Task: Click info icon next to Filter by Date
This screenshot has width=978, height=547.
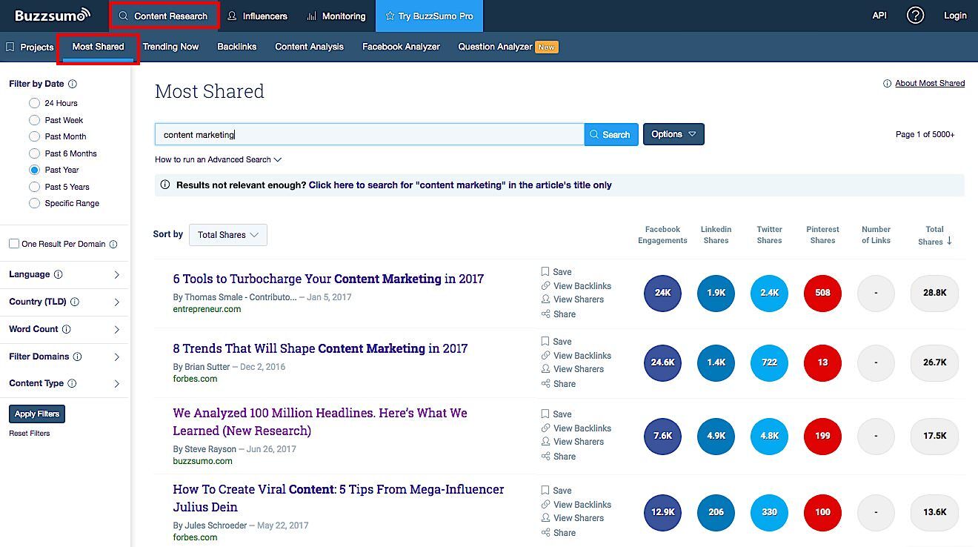Action: coord(73,84)
